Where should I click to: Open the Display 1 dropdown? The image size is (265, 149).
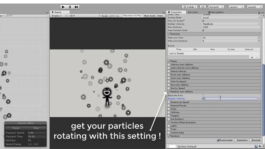pyautogui.click(x=59, y=16)
